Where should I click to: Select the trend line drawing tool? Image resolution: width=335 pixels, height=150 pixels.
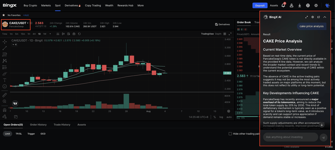[4, 48]
